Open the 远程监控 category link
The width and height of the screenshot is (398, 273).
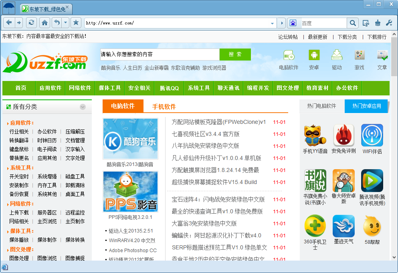[75, 212]
